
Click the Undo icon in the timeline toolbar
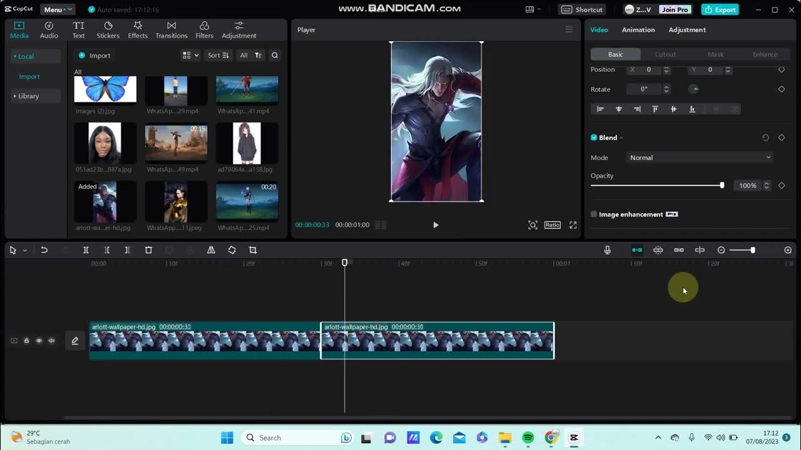point(44,250)
